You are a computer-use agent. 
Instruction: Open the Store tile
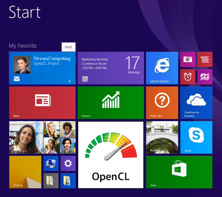tap(179, 172)
